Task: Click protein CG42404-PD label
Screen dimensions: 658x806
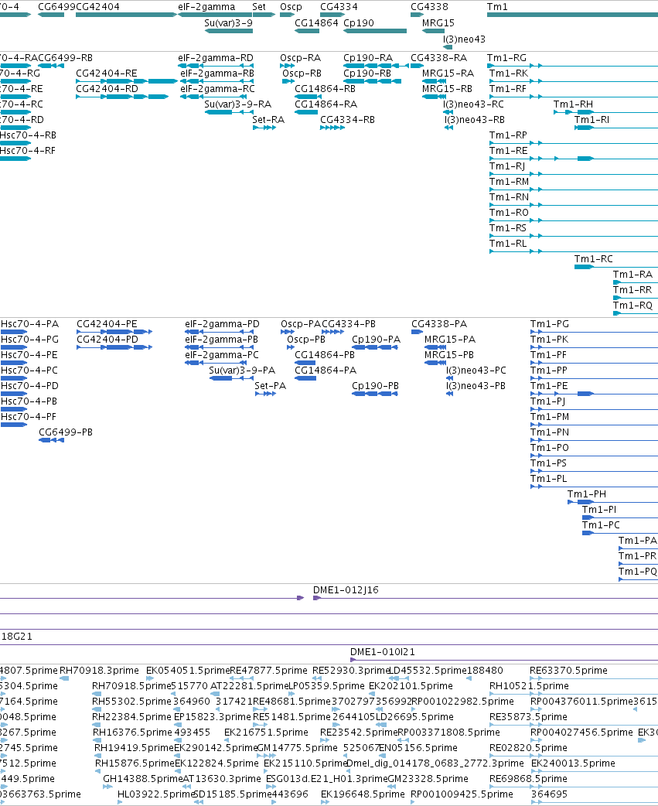Action: coord(107,340)
